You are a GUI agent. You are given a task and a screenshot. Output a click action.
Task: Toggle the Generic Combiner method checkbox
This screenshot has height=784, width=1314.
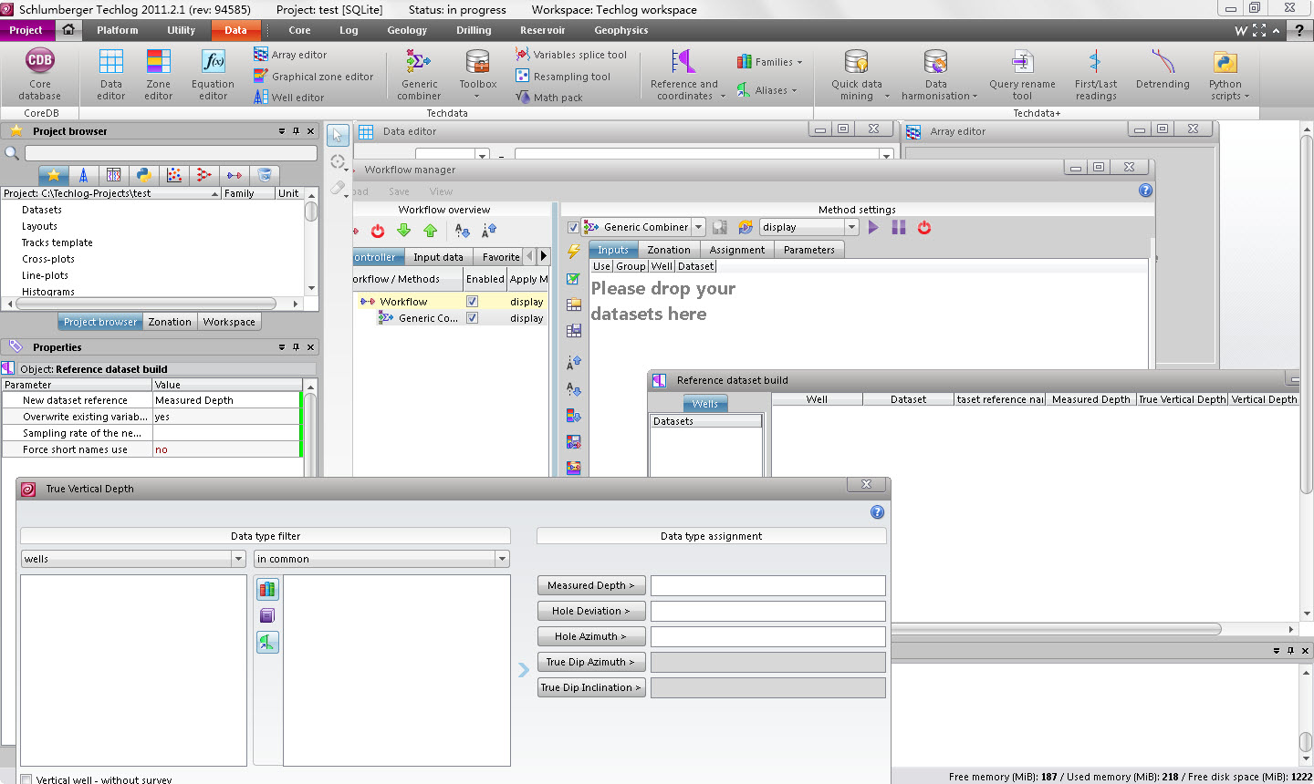click(x=573, y=228)
